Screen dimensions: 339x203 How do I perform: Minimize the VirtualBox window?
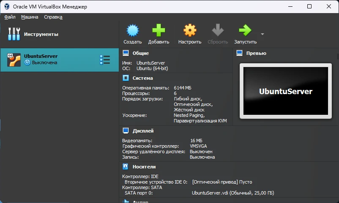(290, 6)
